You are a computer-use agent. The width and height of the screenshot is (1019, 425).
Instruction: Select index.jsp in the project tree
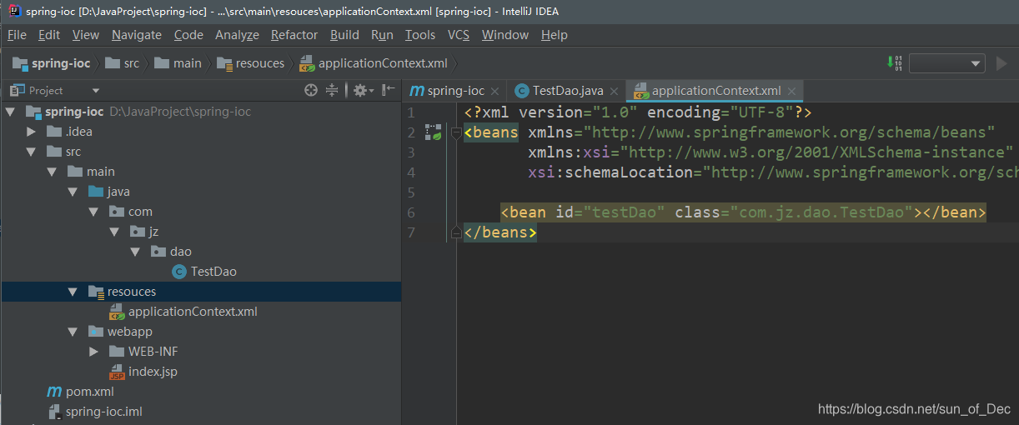[153, 372]
